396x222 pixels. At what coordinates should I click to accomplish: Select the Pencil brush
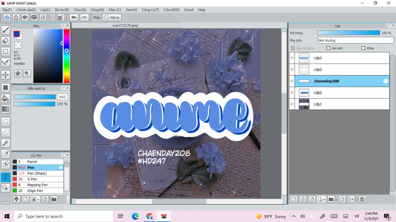point(38,162)
